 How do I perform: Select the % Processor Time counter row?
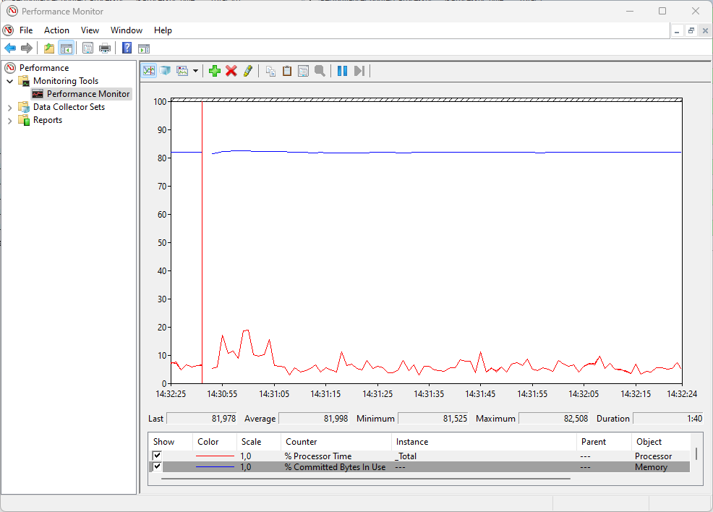pos(419,456)
